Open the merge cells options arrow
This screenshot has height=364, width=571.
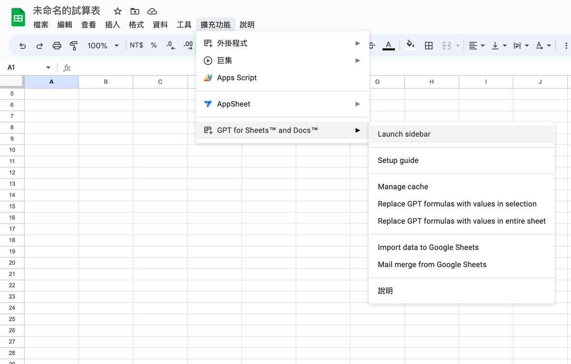pyautogui.click(x=458, y=46)
